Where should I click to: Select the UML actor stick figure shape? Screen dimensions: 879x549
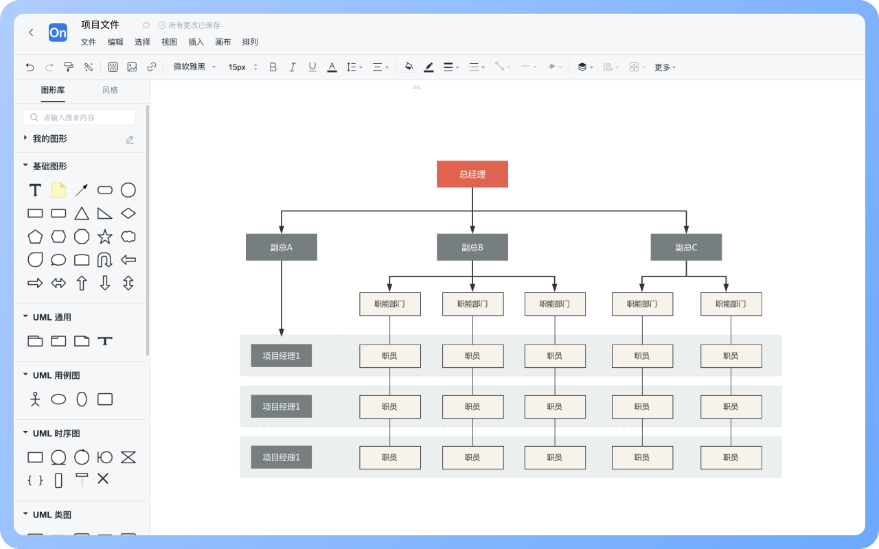(x=35, y=399)
